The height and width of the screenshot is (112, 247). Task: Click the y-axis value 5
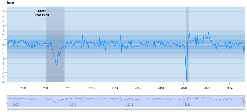[x=3, y=21]
